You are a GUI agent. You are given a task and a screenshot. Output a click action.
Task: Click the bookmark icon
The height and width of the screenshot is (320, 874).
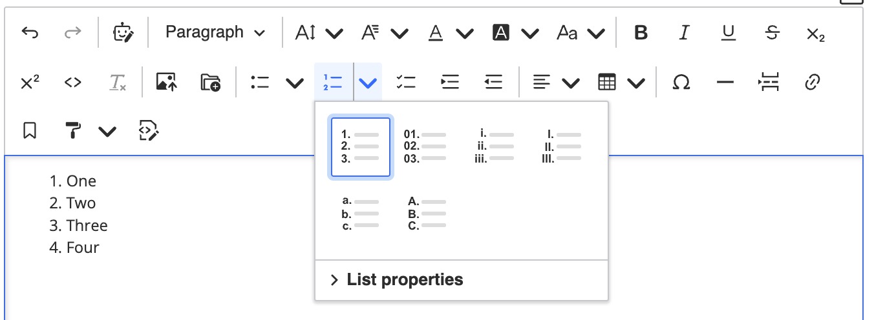(x=29, y=132)
